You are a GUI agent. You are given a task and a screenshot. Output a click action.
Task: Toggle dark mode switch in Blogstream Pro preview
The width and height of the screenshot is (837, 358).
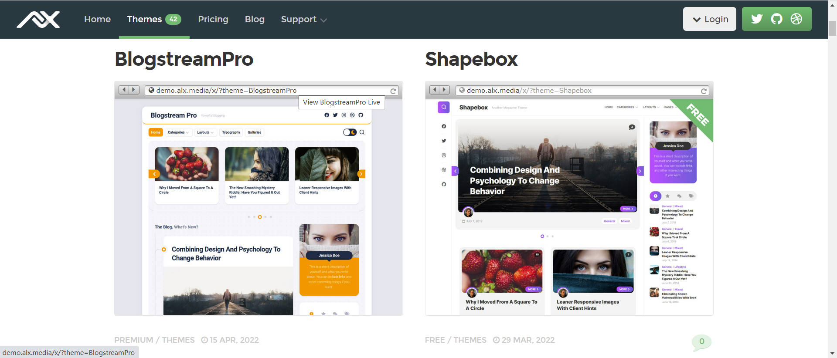350,132
